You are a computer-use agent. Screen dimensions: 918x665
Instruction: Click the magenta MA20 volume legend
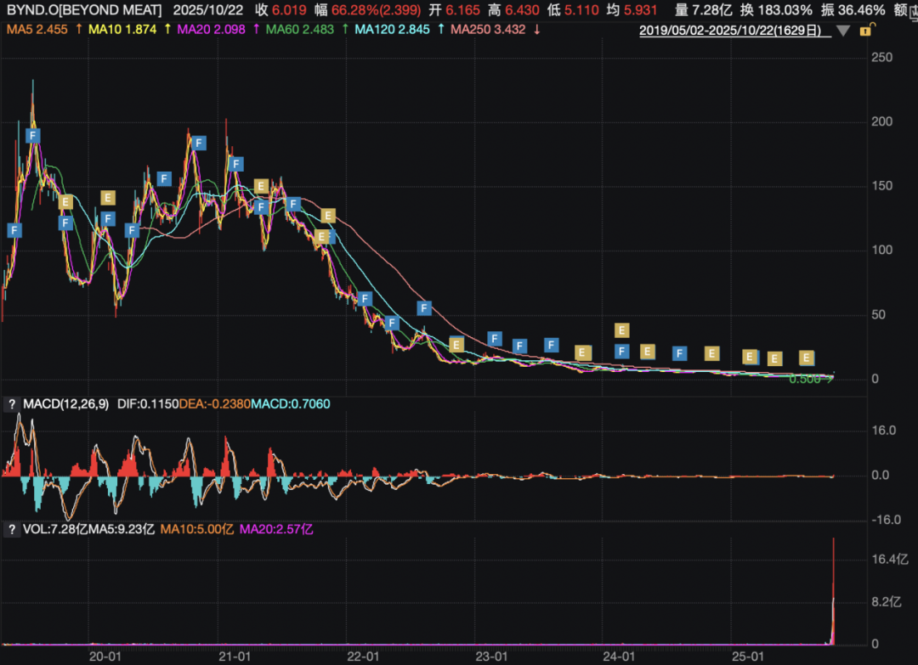(x=276, y=529)
